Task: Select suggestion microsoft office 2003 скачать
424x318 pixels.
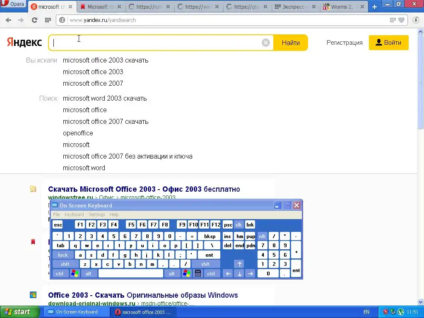Action: [106, 60]
